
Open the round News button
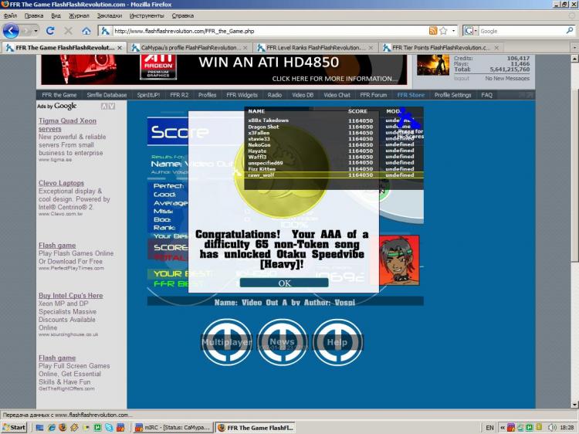coord(282,341)
